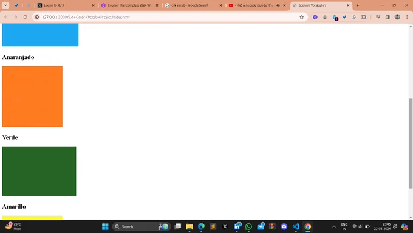Open the X app in the taskbar
The width and height of the screenshot is (413, 233).
pyautogui.click(x=225, y=226)
